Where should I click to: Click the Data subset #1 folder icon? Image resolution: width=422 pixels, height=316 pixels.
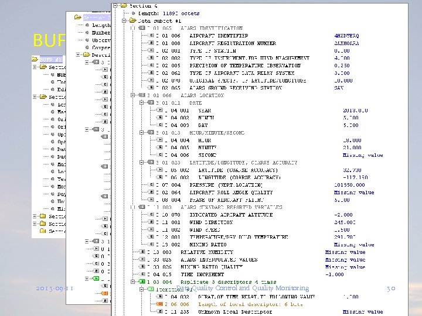(x=132, y=20)
